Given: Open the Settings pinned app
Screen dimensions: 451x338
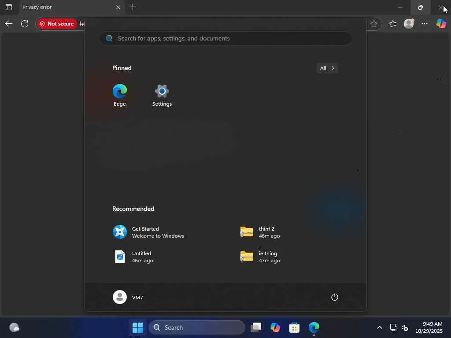Looking at the screenshot, I should (x=162, y=95).
